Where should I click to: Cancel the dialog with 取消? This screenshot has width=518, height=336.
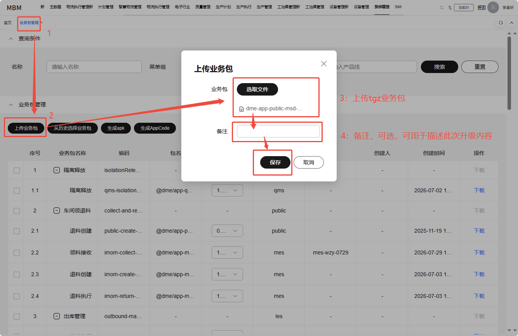tap(309, 162)
